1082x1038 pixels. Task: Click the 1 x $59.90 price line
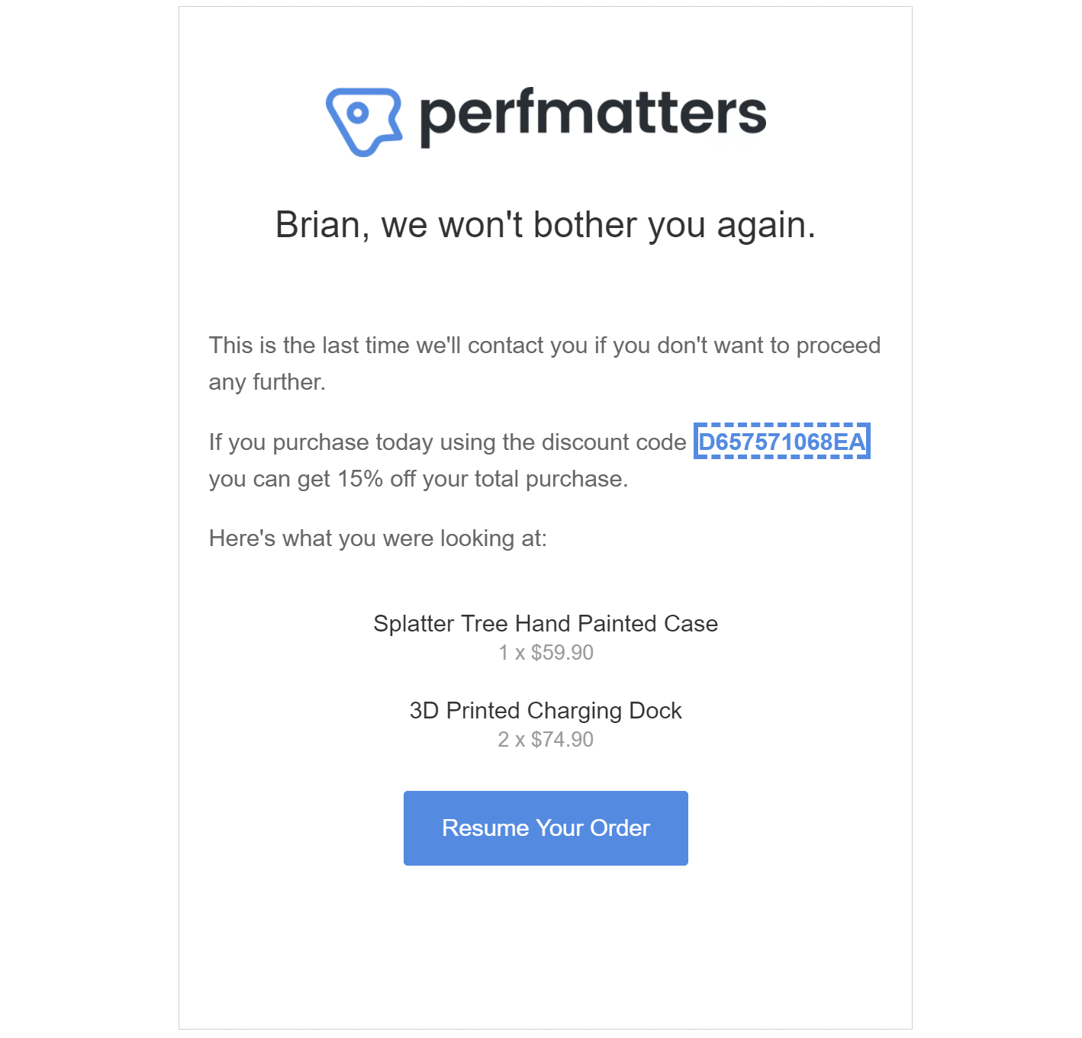tap(546, 653)
